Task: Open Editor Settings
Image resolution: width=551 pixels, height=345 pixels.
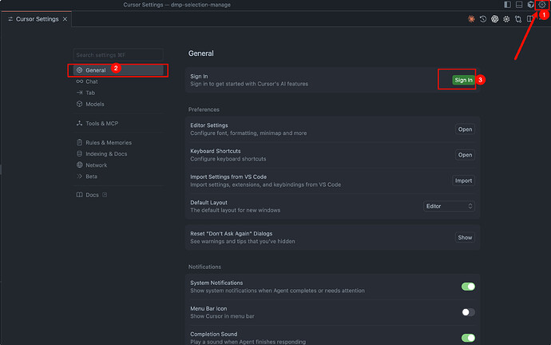Action: [465, 129]
